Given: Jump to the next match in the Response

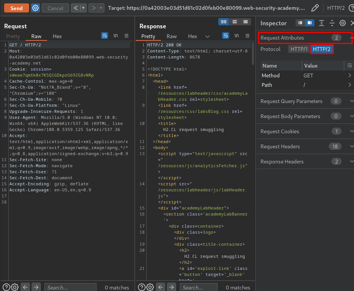Looking at the screenshot, I should 172,287.
